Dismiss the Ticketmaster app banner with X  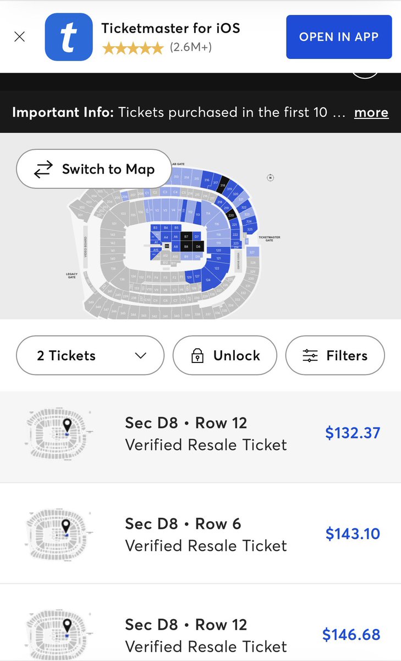pyautogui.click(x=19, y=37)
